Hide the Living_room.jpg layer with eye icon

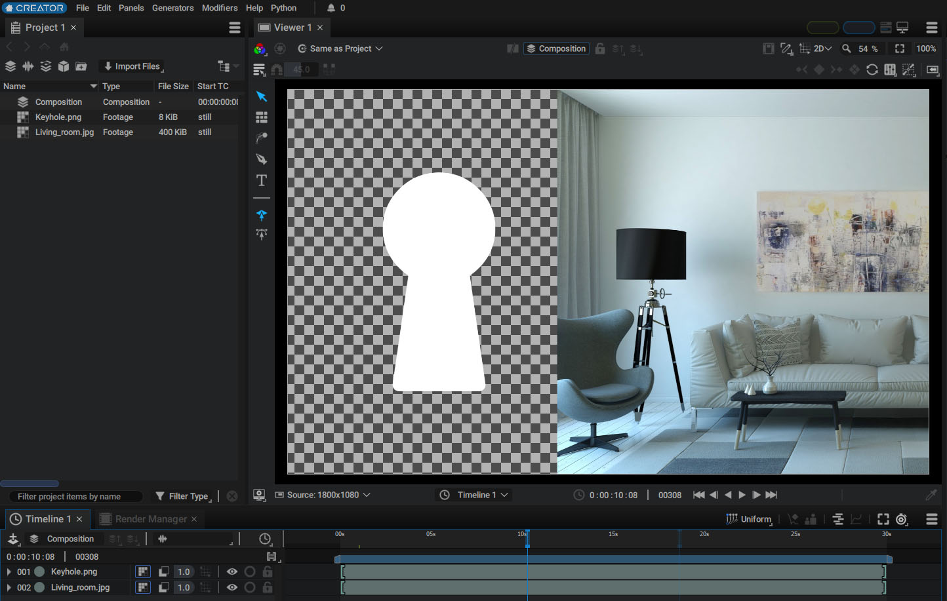click(x=232, y=587)
